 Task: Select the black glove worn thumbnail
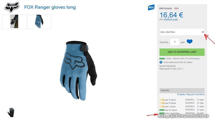click(x=14, y=22)
